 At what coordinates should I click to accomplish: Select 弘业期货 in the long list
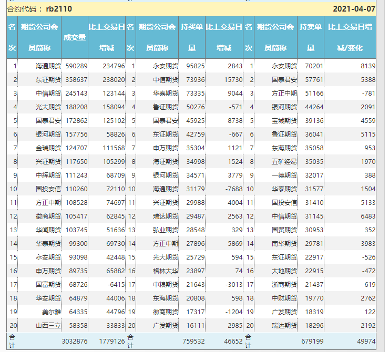point(166,230)
